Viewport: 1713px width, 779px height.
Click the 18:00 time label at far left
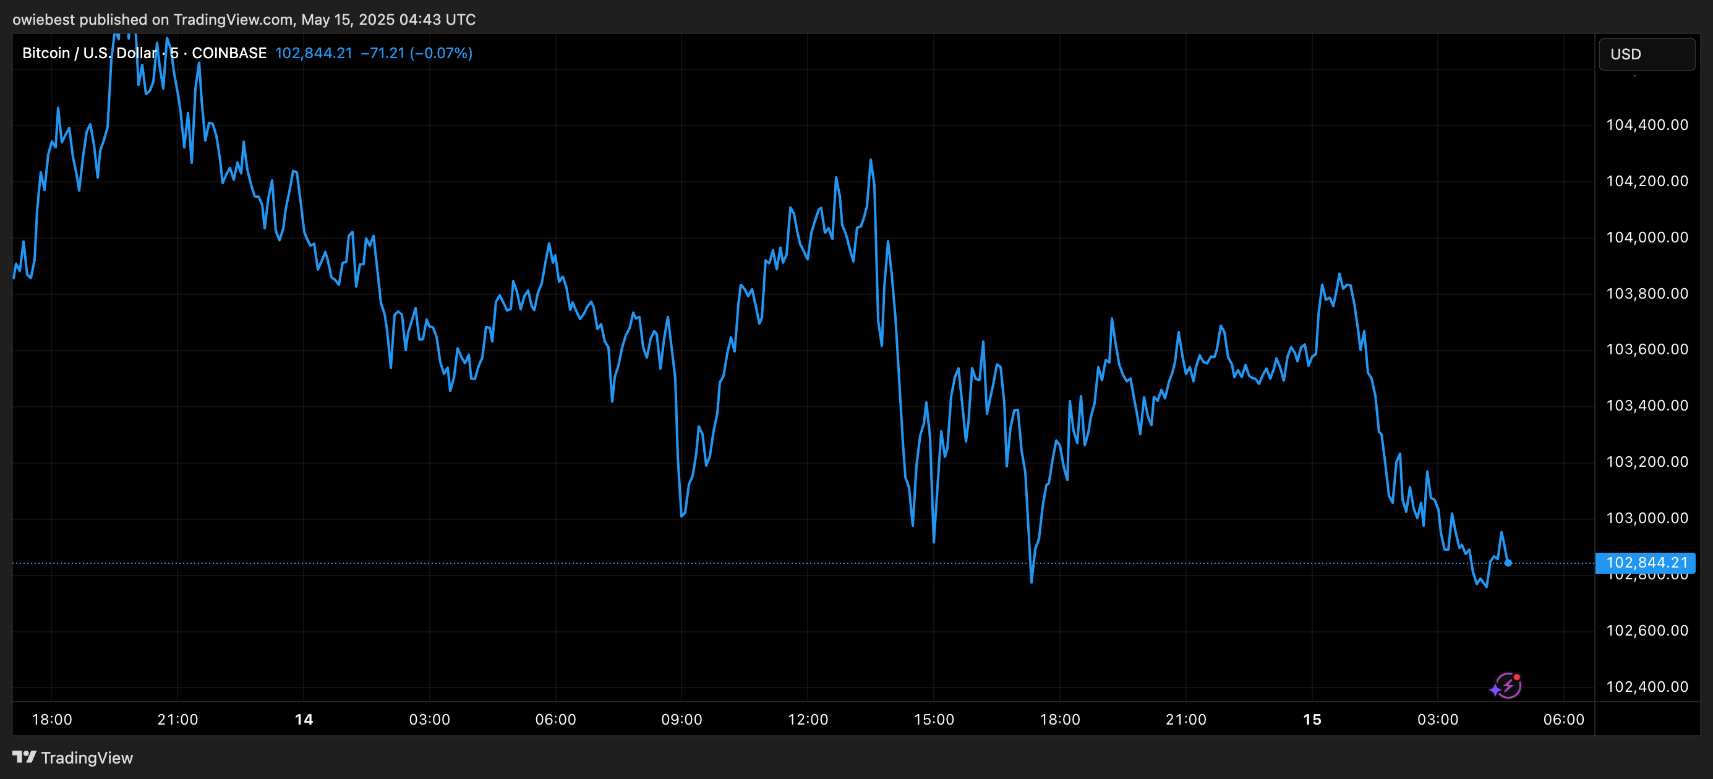pos(53,718)
